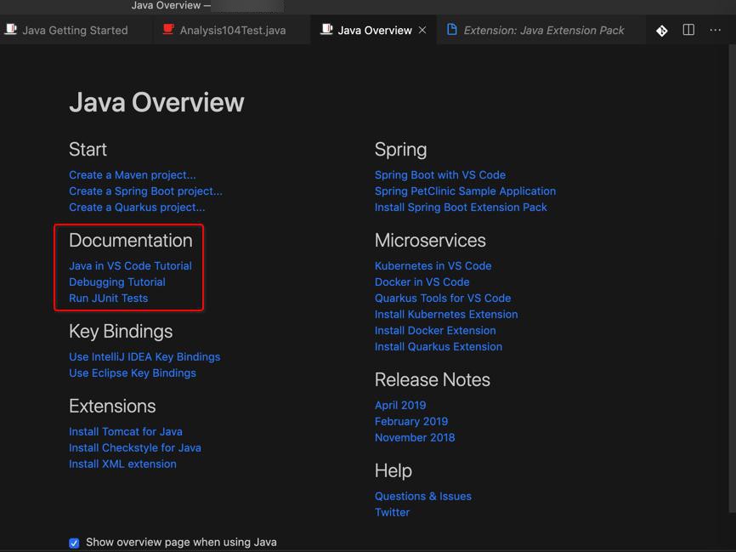Click the red Java icon on Analysis104Test.java tab
Viewport: 736px width, 552px height.
click(168, 30)
